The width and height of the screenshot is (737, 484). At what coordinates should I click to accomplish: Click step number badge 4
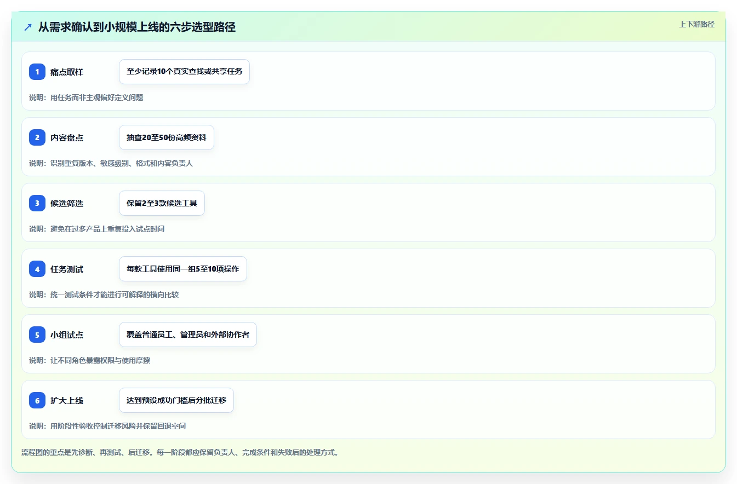pos(37,269)
